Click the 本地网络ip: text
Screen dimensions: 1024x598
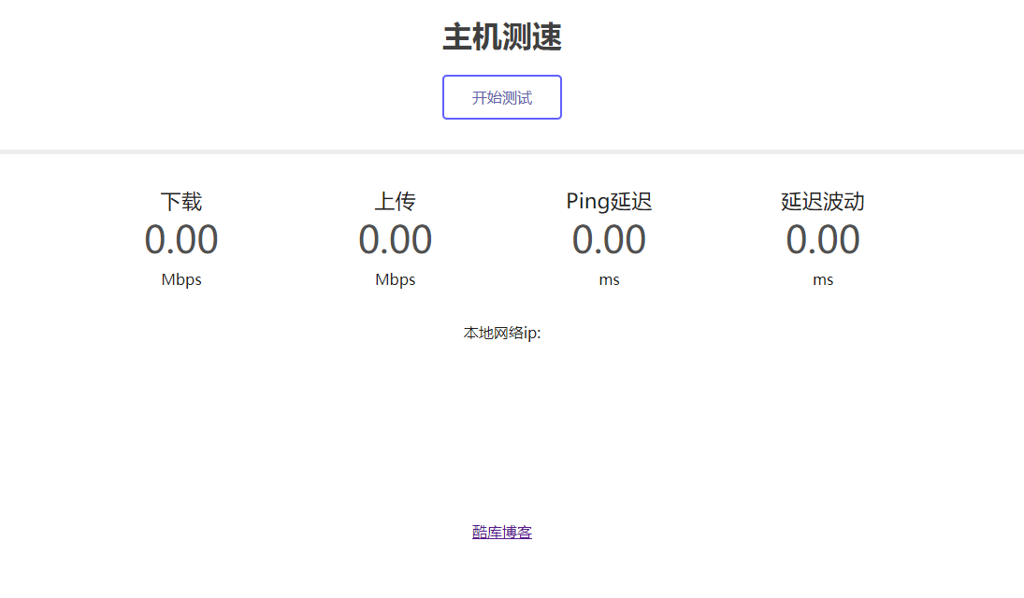[502, 333]
